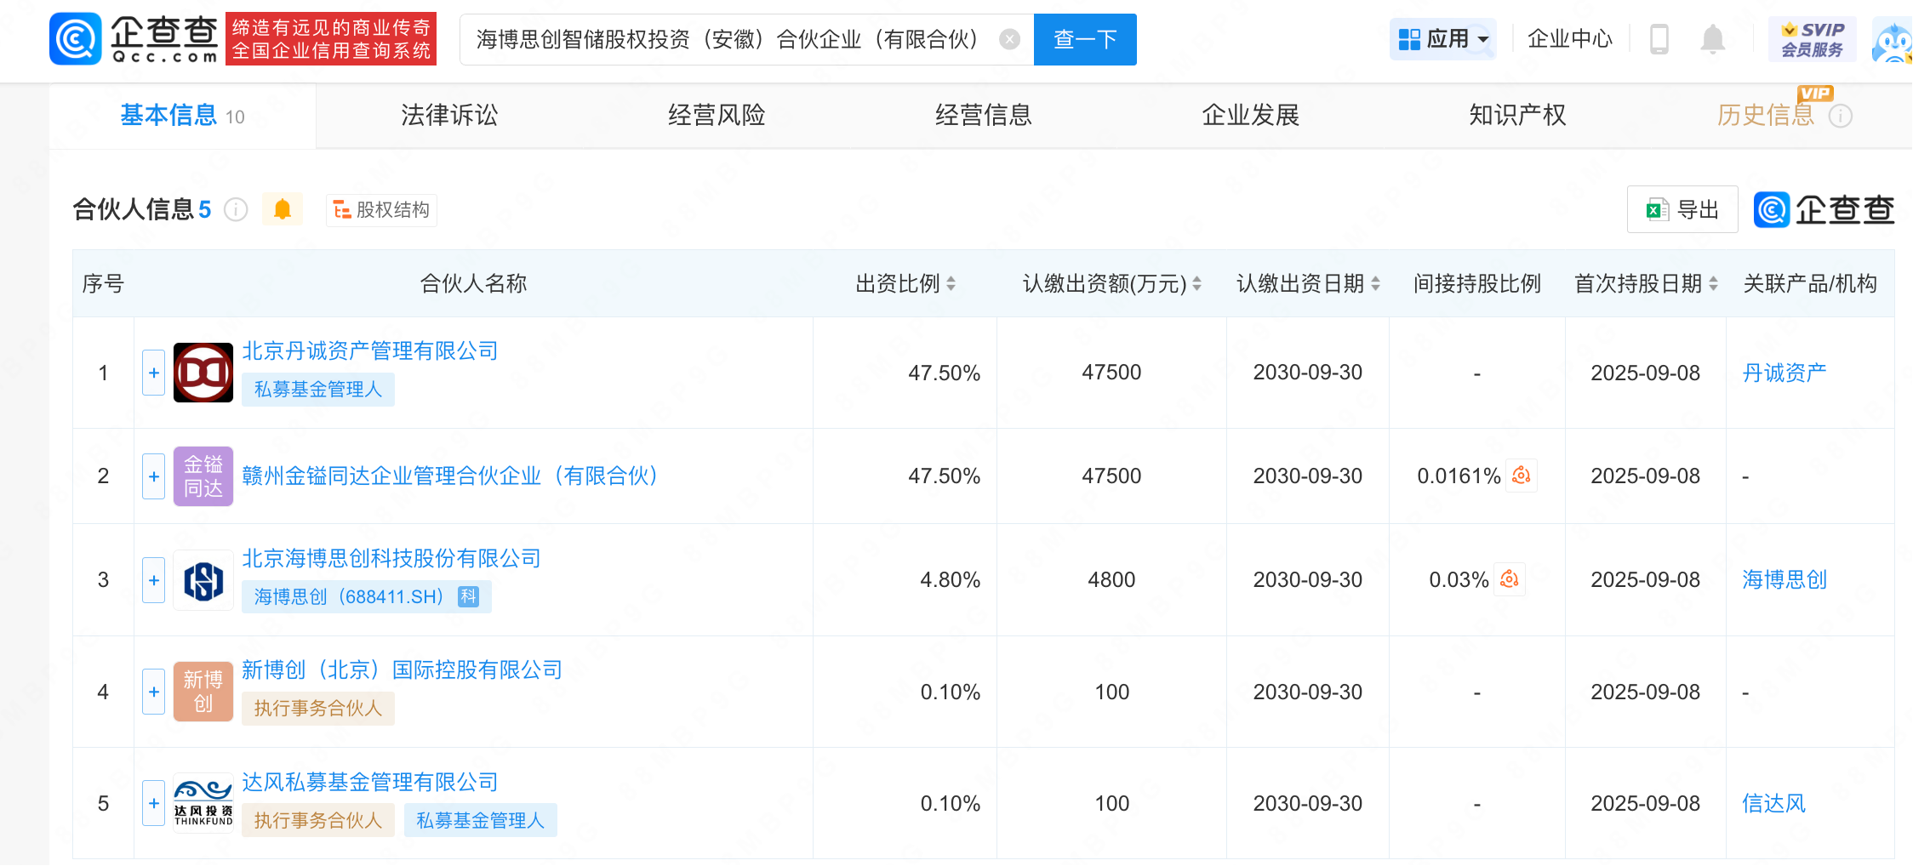Screen dimensions: 1913x866
Task: Click 私募基金管理人 tag under 达风私募
Action: pos(481,820)
